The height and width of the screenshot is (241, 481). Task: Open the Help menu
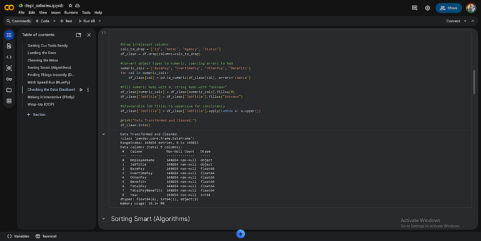click(98, 12)
